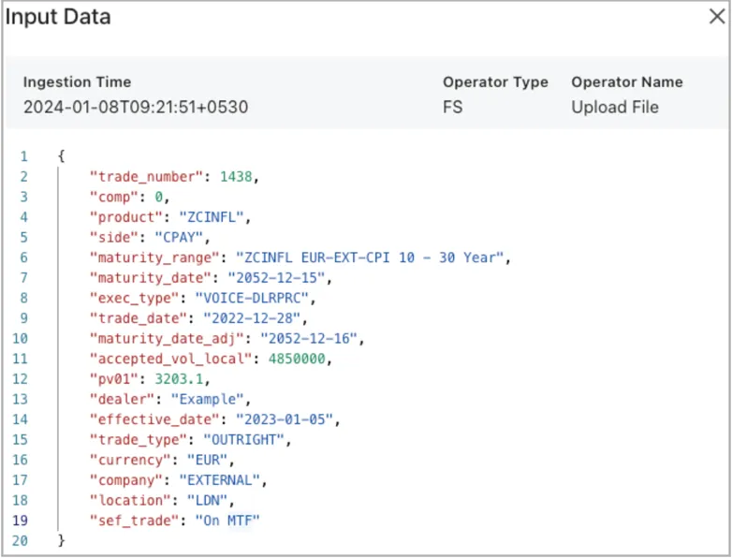Click the Input Data title
Viewport: 732px width, 558px height.
coord(58,17)
